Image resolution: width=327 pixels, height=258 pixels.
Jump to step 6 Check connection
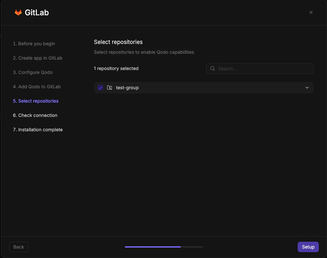[35, 115]
